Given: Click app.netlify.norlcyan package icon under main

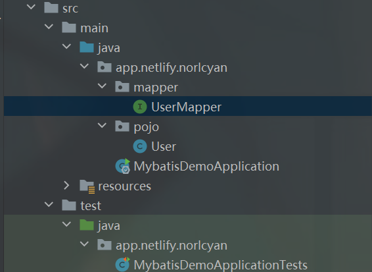Looking at the screenshot, I should click(x=105, y=67).
